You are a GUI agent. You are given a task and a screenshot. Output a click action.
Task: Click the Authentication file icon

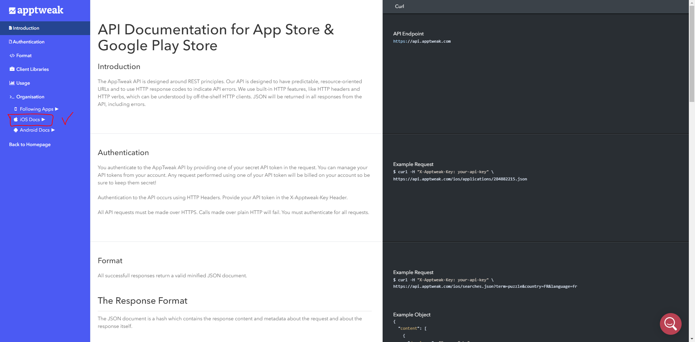coord(10,42)
